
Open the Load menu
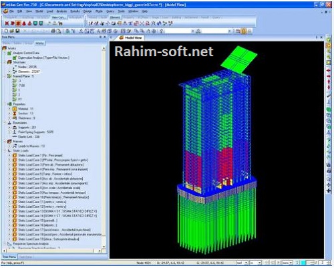click(x=49, y=11)
